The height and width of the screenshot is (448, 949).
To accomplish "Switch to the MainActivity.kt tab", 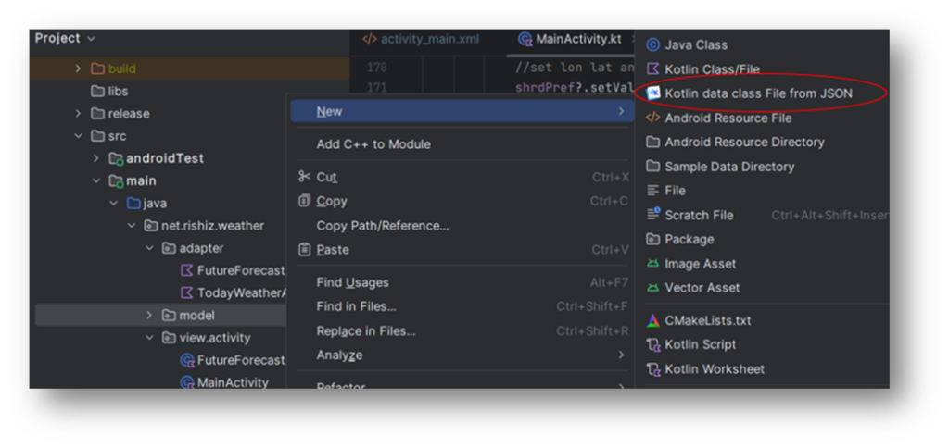I will click(577, 39).
